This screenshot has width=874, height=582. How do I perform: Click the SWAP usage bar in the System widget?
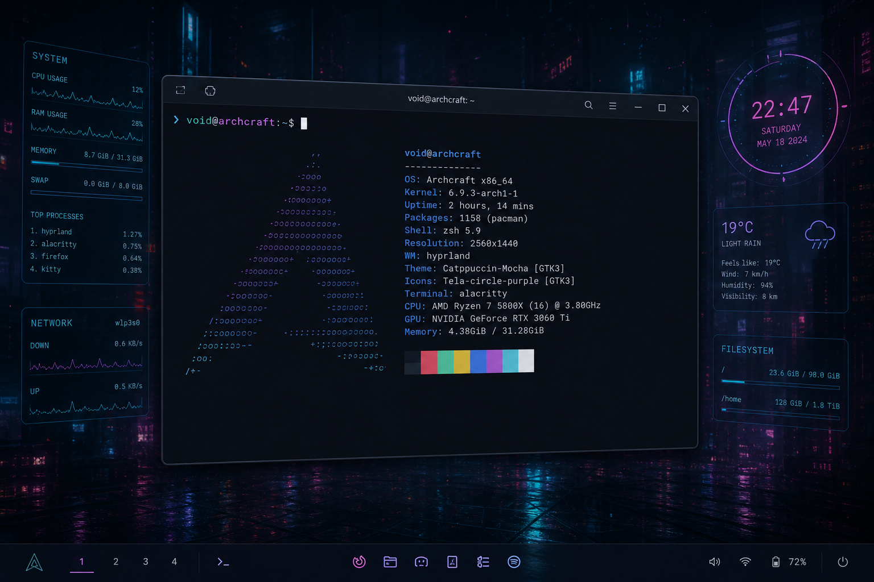click(x=86, y=196)
